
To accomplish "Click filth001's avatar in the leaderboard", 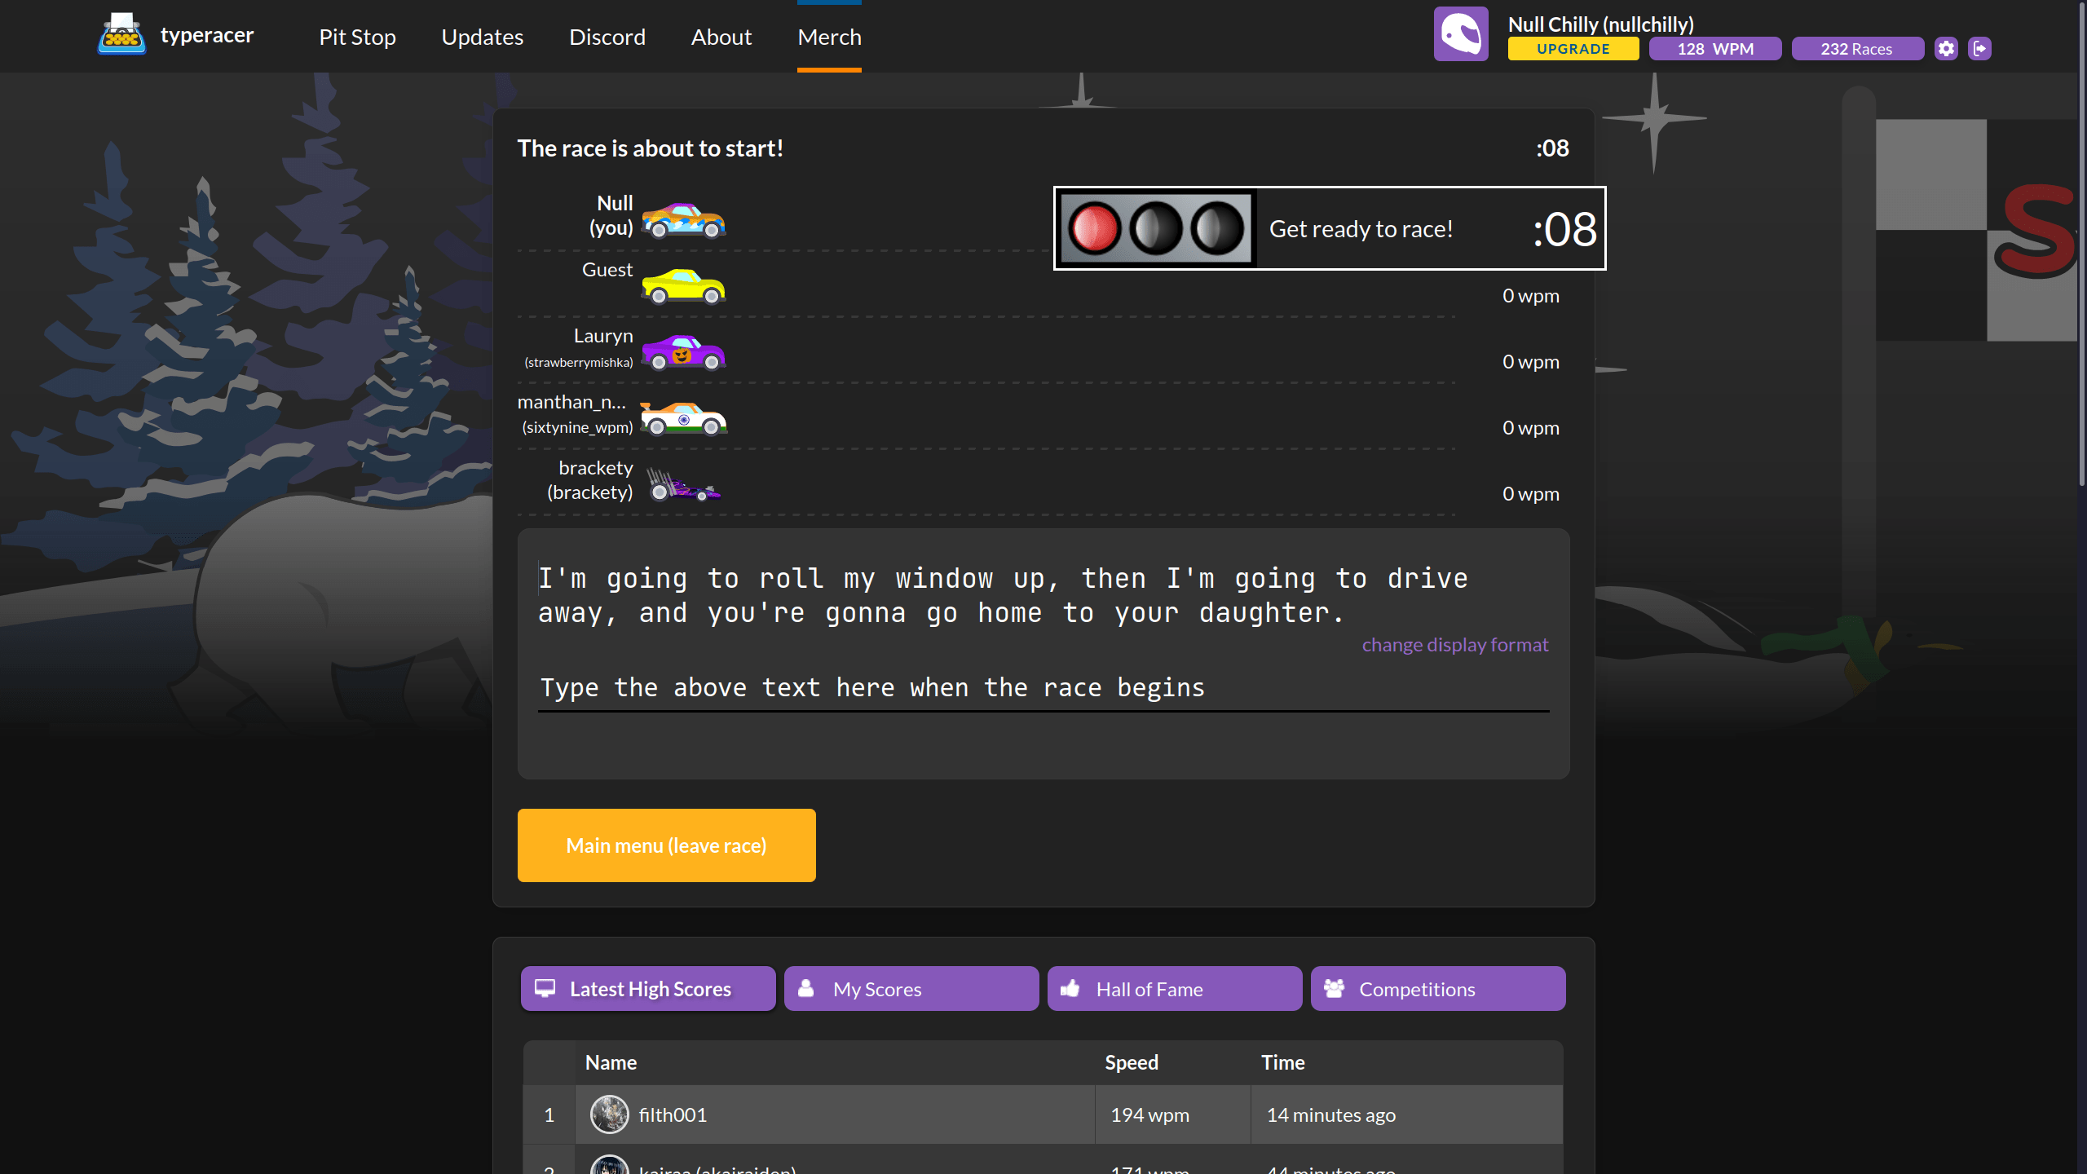I will point(610,1114).
